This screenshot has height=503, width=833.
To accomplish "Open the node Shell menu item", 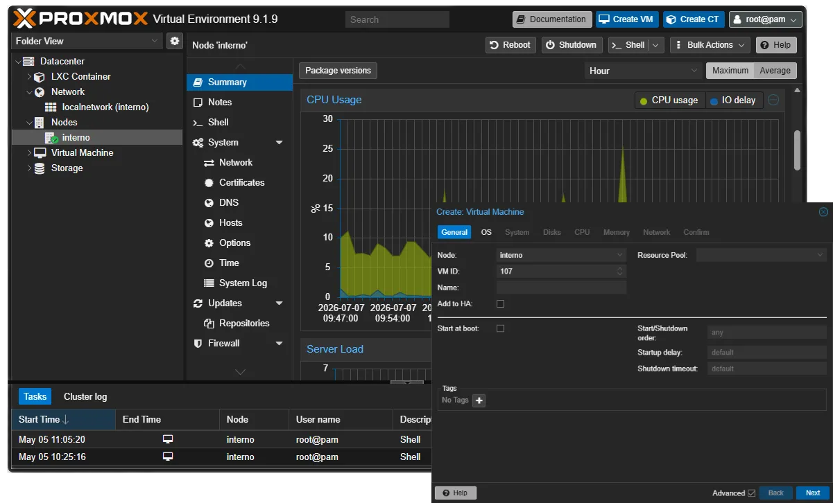I will coord(239,123).
